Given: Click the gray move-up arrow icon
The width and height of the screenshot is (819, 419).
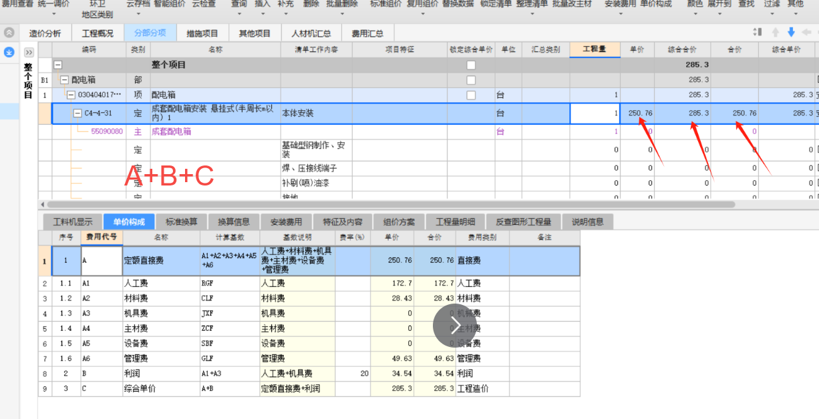Looking at the screenshot, I should point(775,32).
